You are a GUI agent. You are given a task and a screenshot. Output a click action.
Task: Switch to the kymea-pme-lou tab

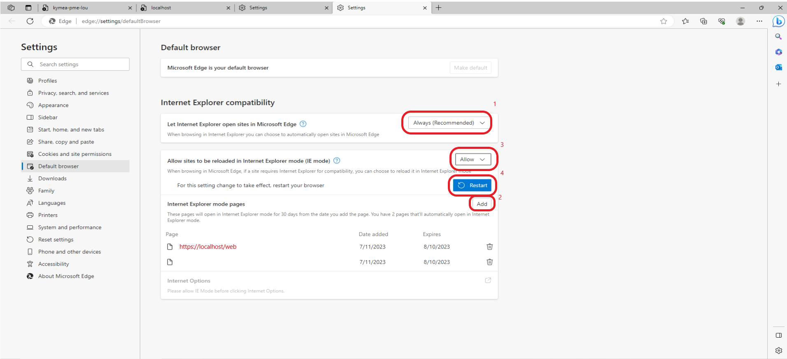click(x=87, y=8)
